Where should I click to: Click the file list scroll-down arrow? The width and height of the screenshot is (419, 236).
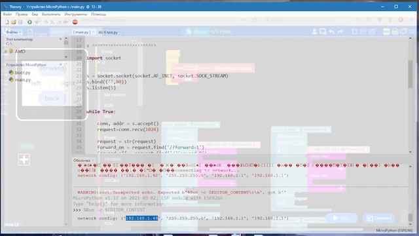(66, 57)
